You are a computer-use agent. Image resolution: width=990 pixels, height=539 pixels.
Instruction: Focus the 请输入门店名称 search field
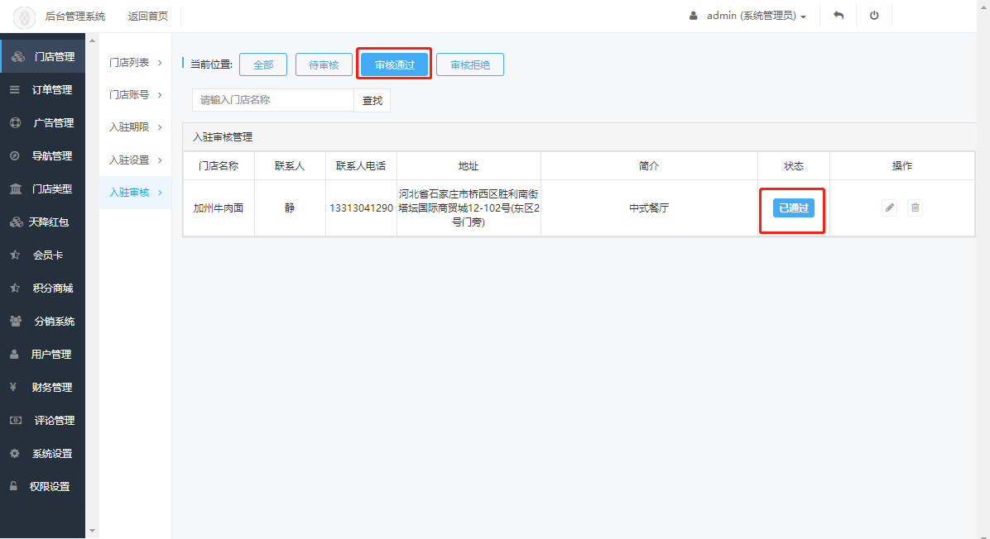tap(273, 100)
